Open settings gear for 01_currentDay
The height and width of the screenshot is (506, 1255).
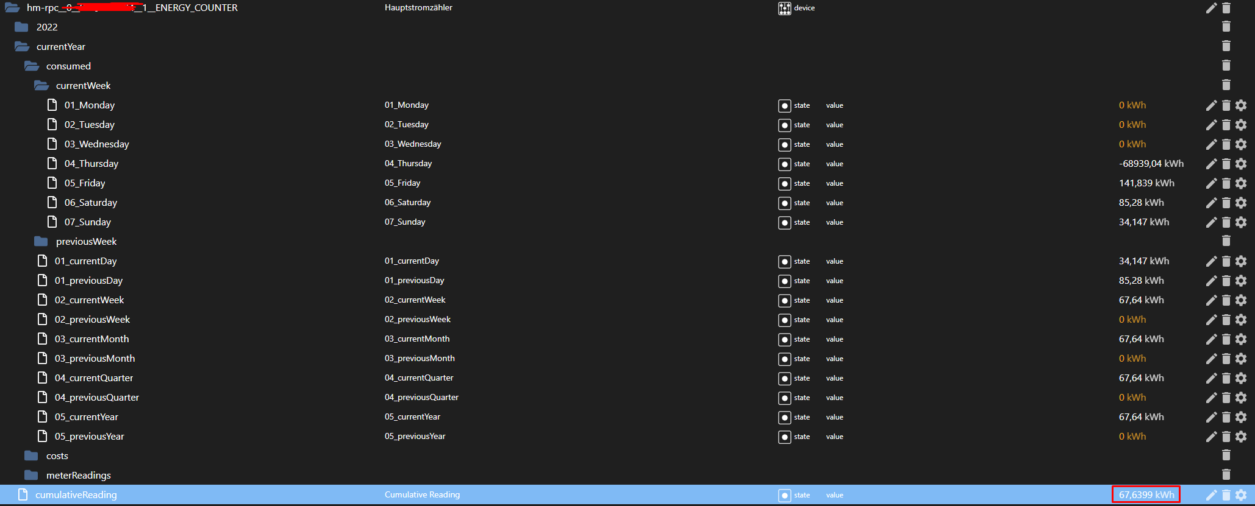[x=1241, y=261]
